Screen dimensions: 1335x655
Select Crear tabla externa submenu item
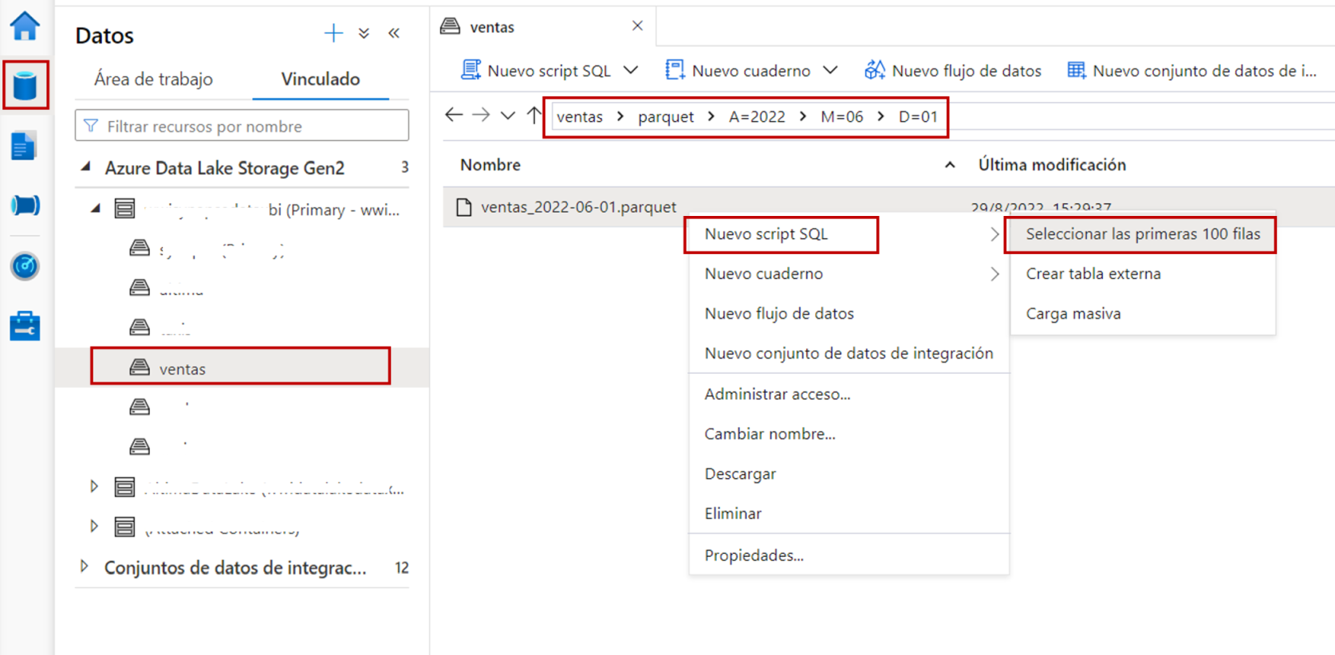(1143, 274)
